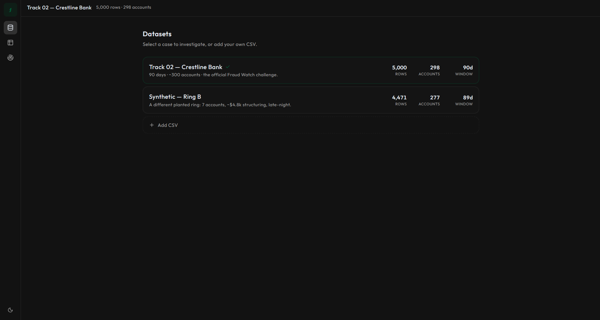This screenshot has width=600, height=320.
Task: Select the Track 02 — Crestline Bank dataset card
Action: [x=311, y=70]
